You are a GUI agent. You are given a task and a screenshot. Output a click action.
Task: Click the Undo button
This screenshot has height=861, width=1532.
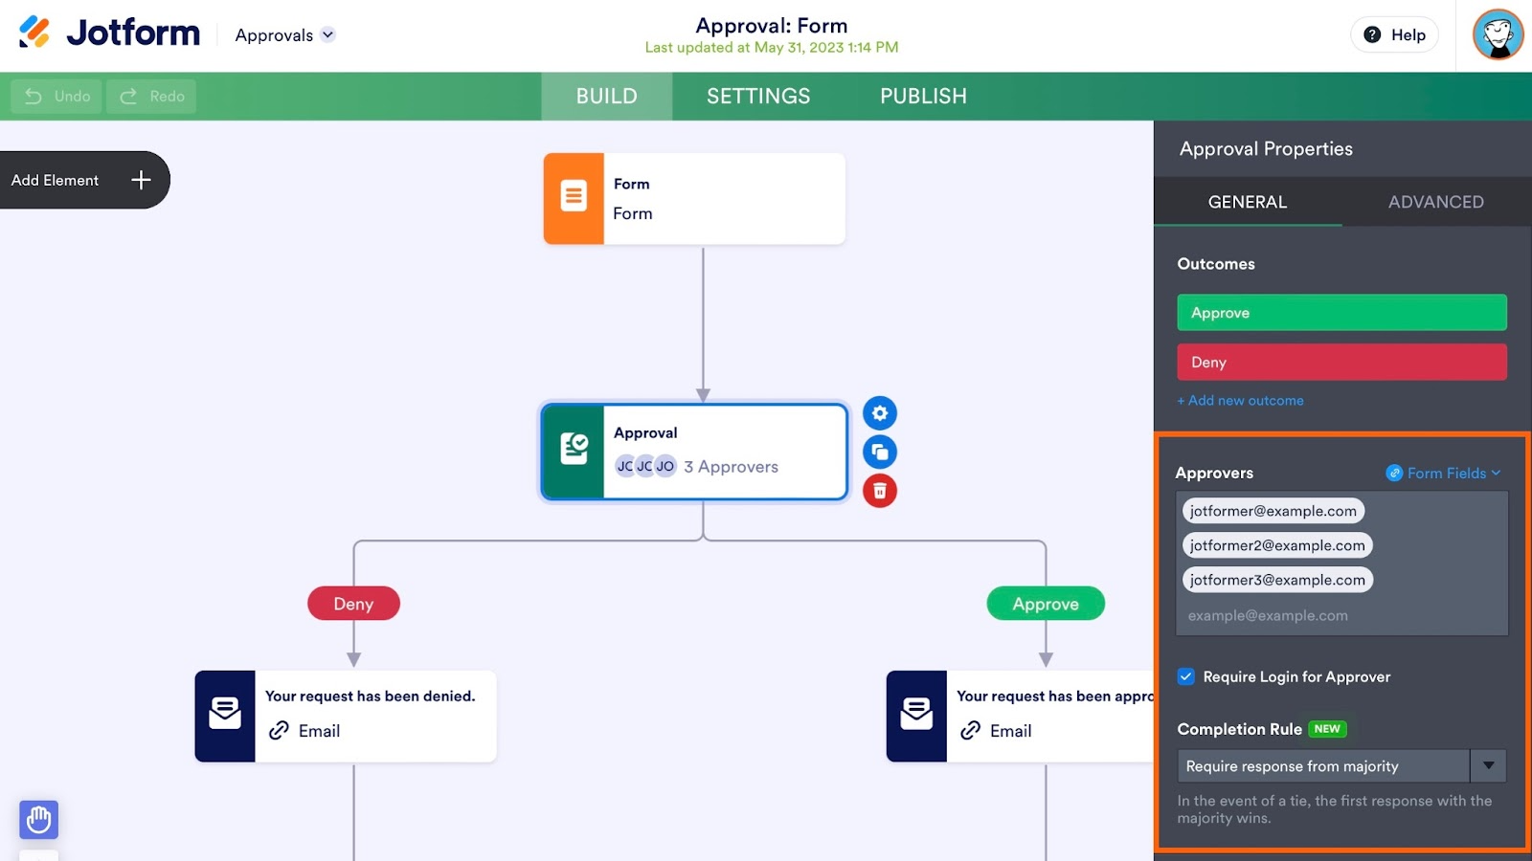[56, 97]
